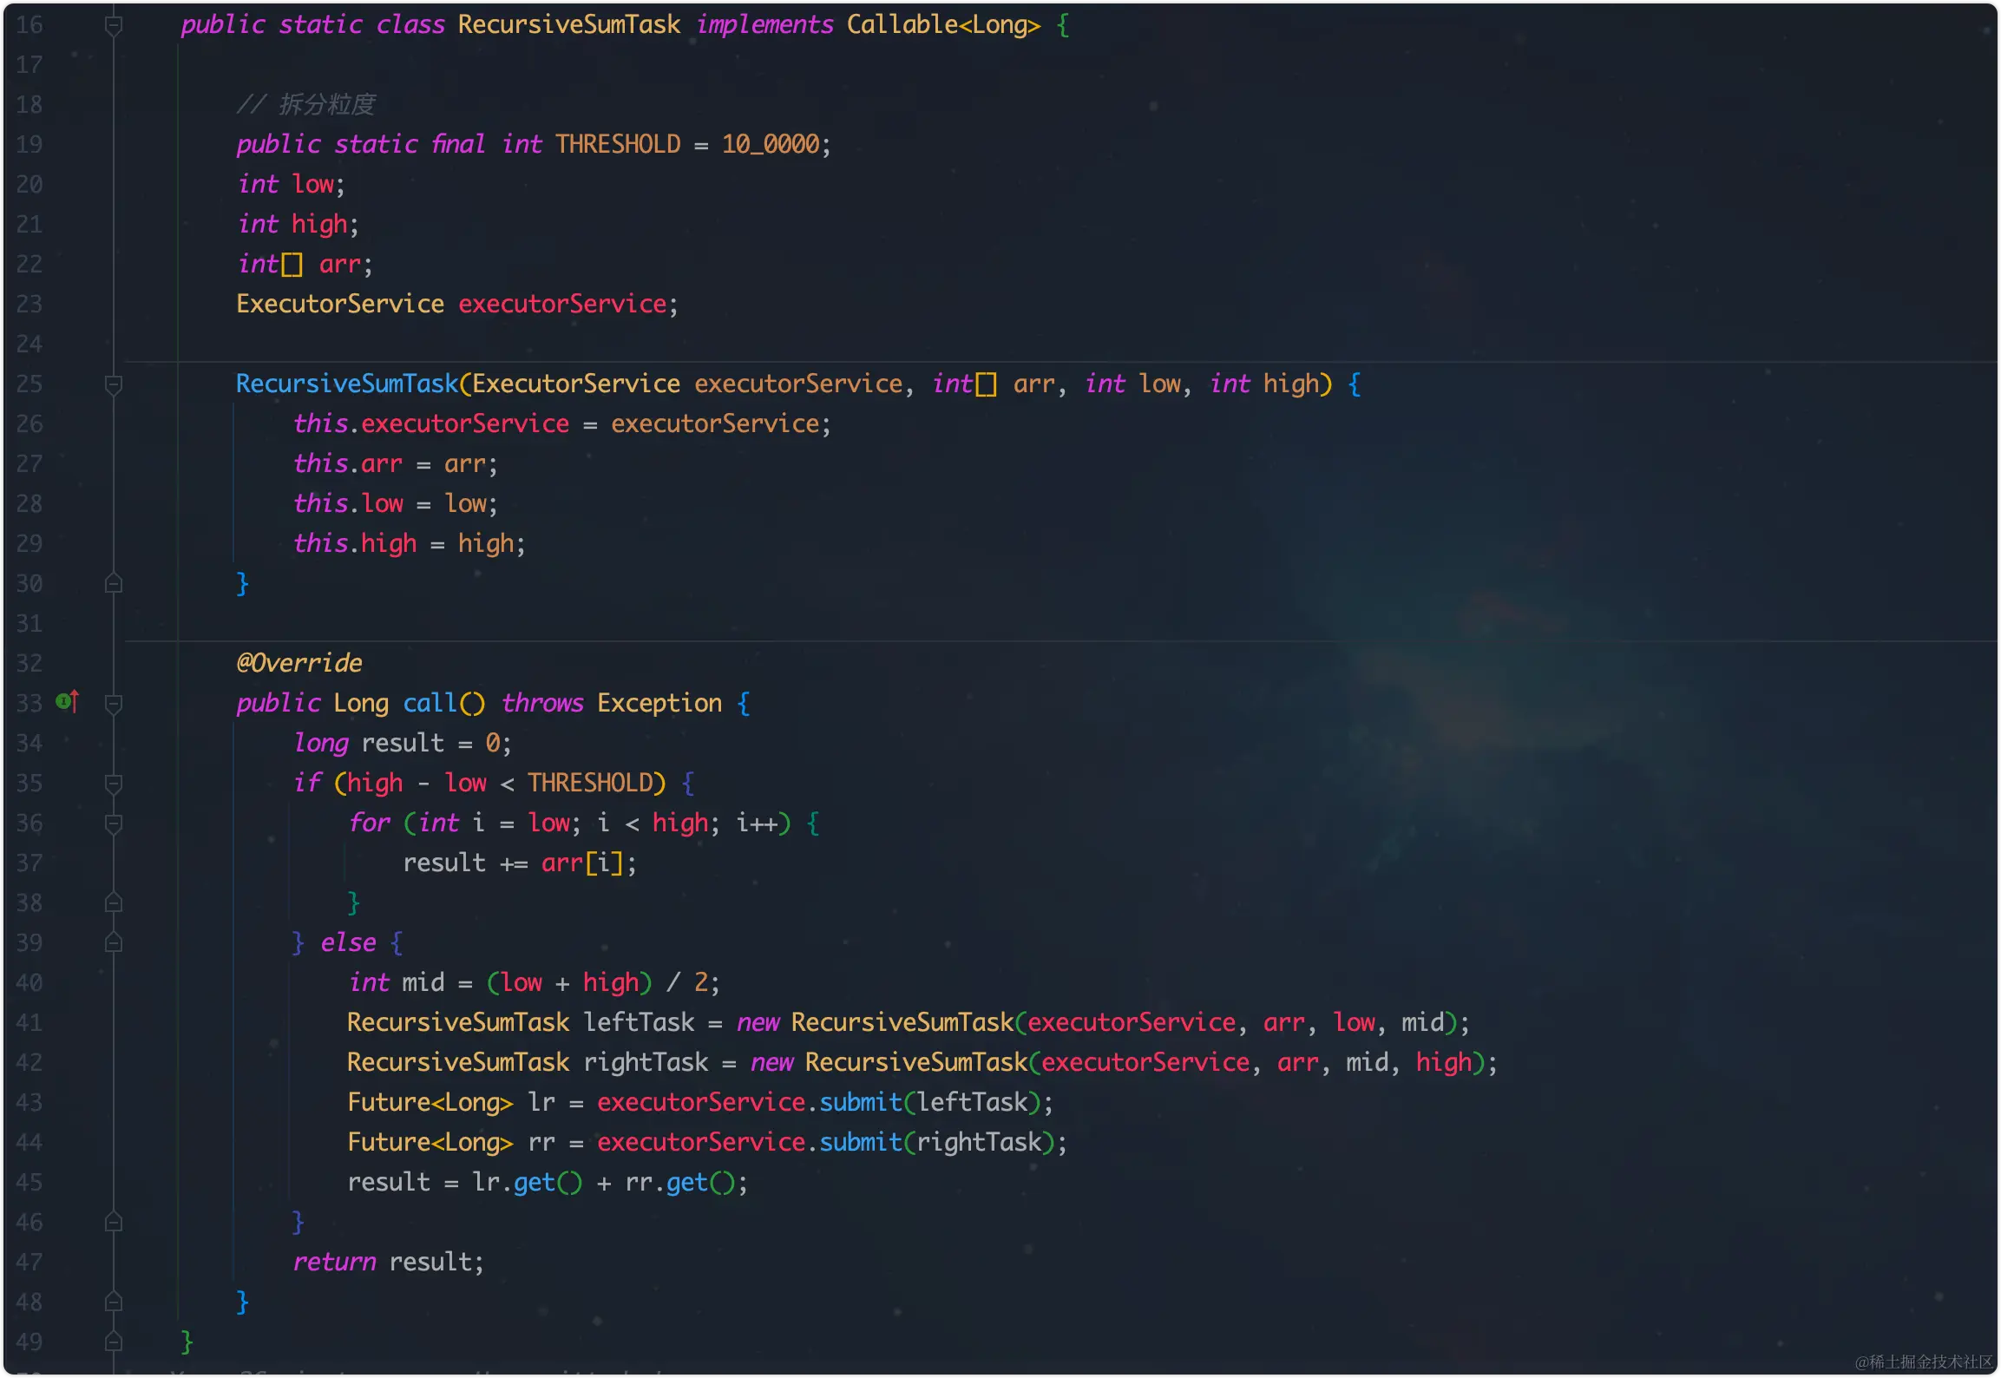The image size is (2001, 1378).
Task: Click Callable<Long> in the class declaration
Action: [x=942, y=24]
